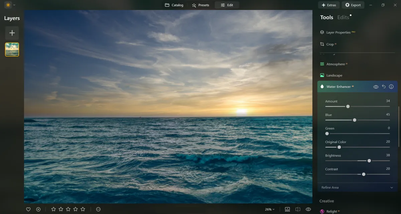Click the Brightness slider handle

[x=369, y=161]
